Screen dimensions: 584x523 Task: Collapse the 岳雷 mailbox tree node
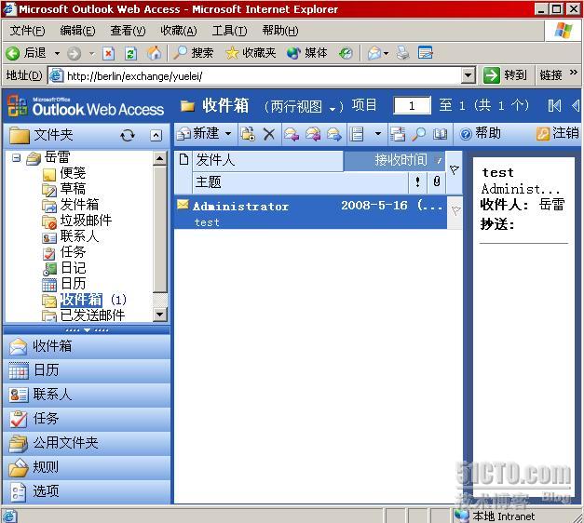pos(16,158)
